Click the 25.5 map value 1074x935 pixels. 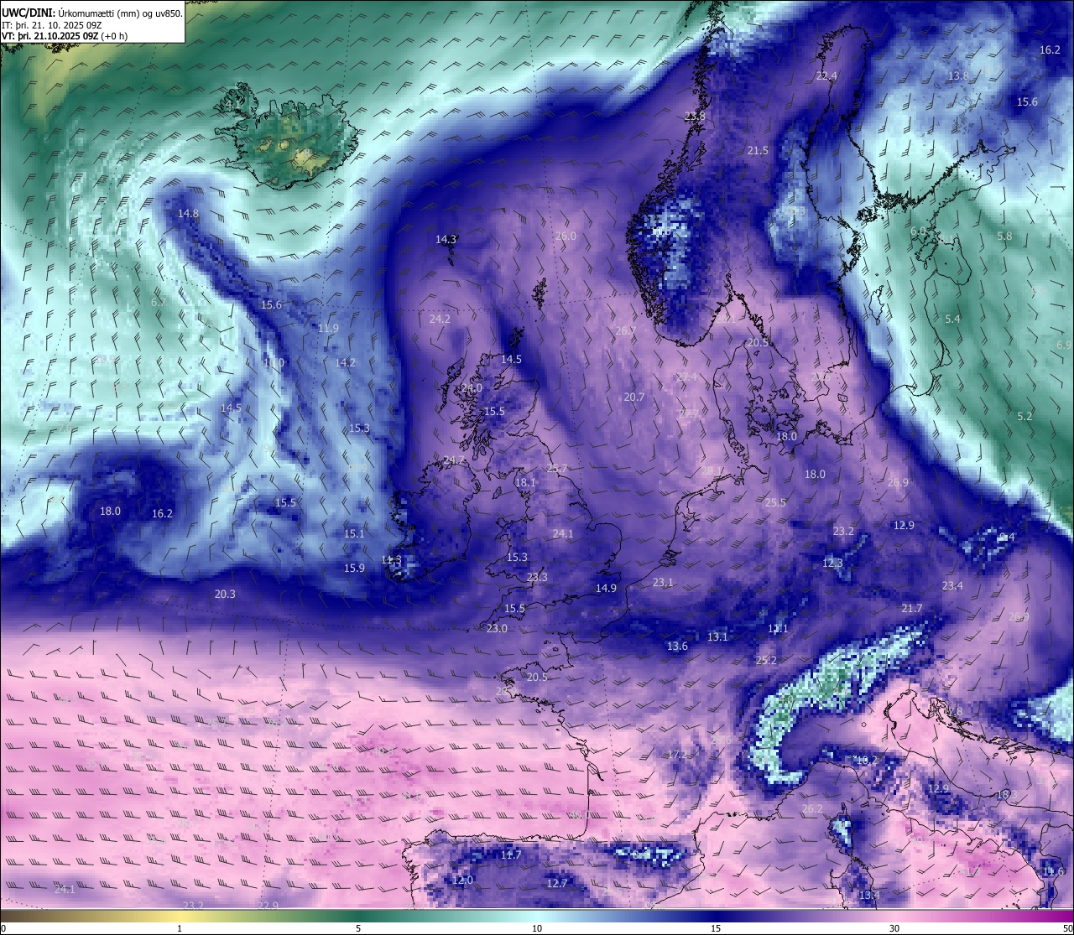[775, 502]
